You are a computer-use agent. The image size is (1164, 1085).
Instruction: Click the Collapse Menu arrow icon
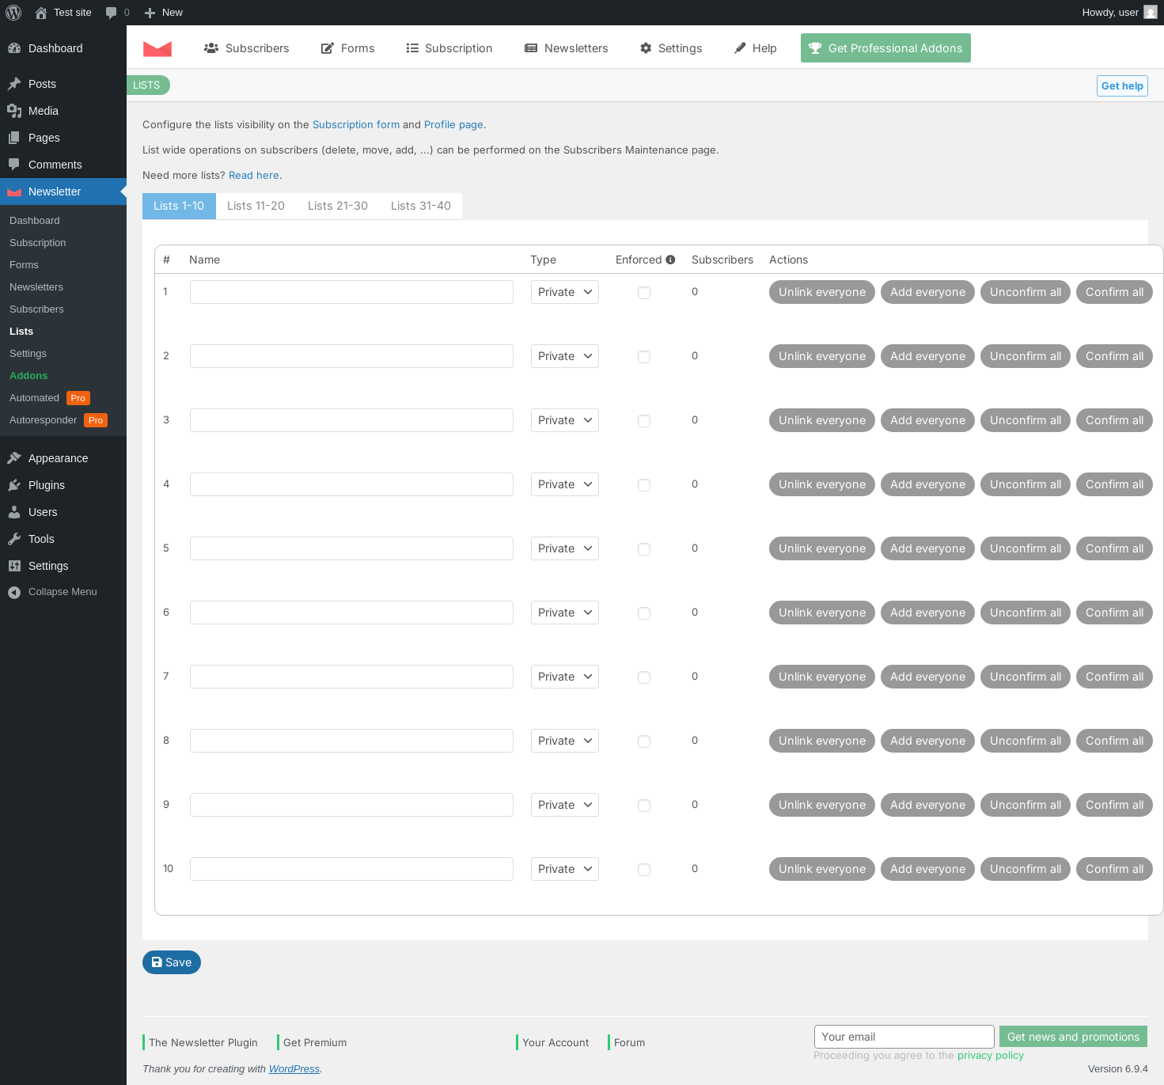[x=14, y=592]
